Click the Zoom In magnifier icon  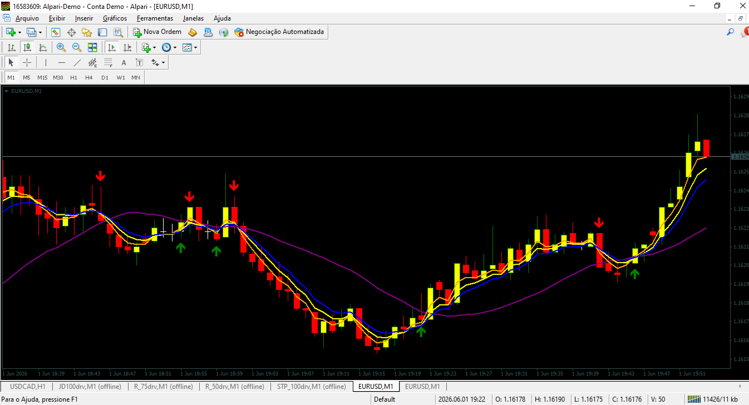(61, 47)
